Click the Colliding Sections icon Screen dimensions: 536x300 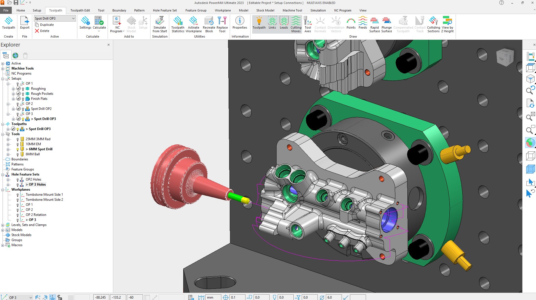(x=433, y=24)
